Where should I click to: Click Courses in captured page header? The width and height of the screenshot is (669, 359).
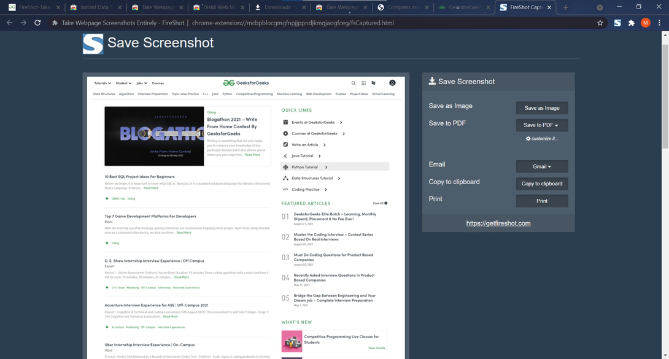click(x=158, y=83)
